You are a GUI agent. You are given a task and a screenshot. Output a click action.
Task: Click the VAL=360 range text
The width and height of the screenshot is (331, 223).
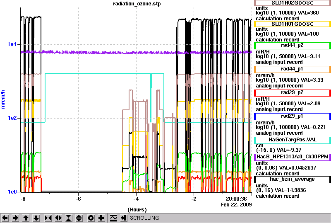[308, 13]
